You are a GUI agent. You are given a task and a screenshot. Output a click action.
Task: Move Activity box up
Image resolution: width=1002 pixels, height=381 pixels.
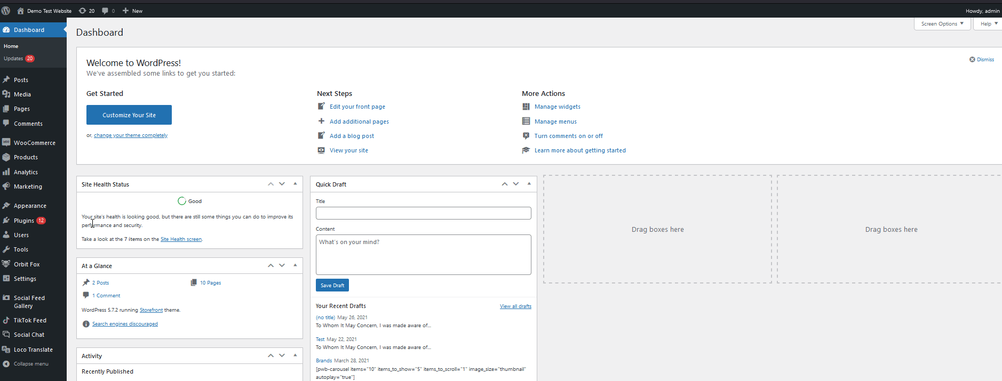pos(271,355)
